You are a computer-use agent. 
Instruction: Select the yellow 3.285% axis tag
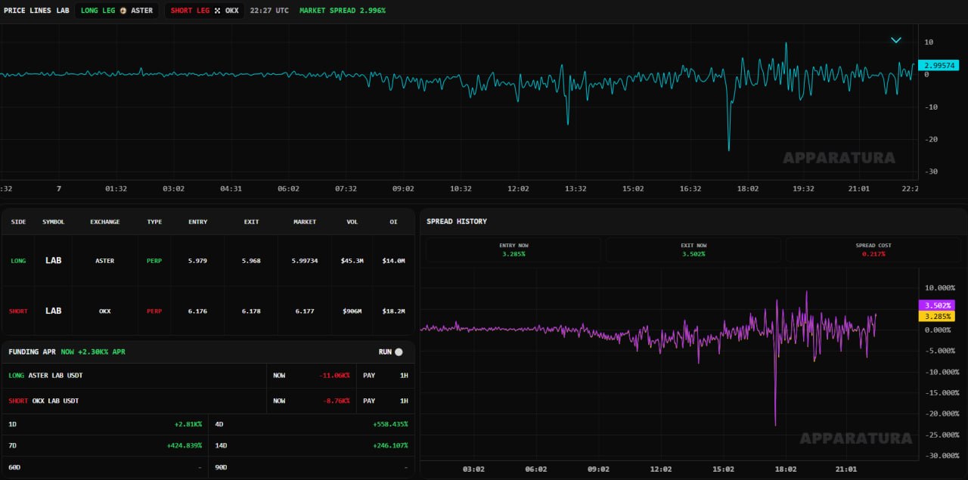pyautogui.click(x=936, y=316)
